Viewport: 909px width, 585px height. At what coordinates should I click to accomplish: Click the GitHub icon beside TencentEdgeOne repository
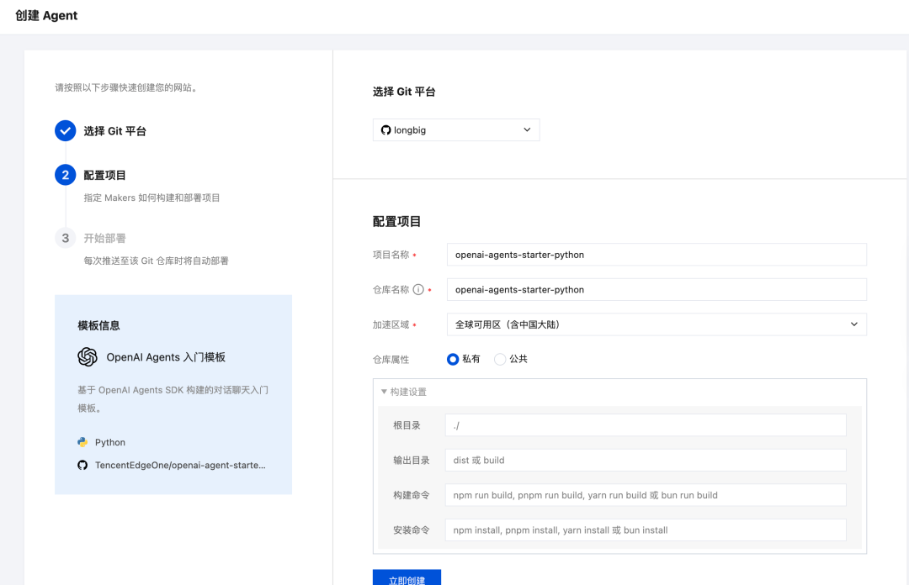tap(82, 465)
